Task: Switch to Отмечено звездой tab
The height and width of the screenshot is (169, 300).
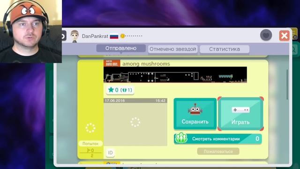Action: (172, 49)
